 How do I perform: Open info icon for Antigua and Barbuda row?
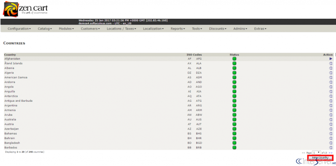[331, 101]
